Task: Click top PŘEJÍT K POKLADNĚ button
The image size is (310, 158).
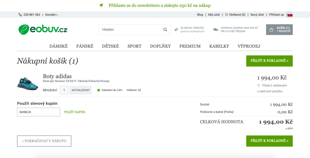Action: click(269, 61)
